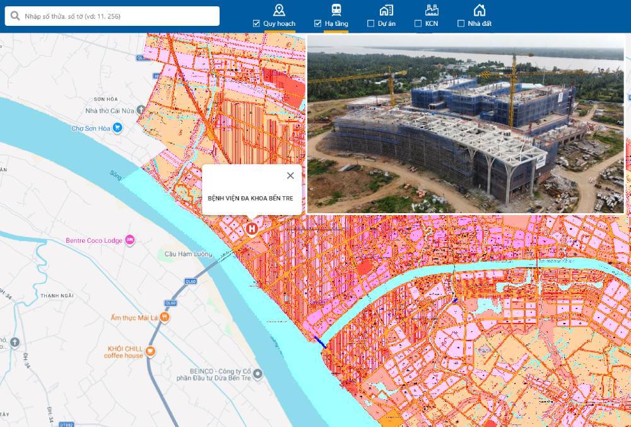Click the magnifier search icon
The height and width of the screenshot is (427, 631).
15,16
